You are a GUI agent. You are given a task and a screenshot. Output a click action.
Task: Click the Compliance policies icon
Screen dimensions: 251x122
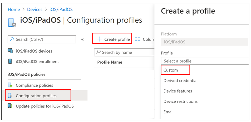click(x=10, y=85)
